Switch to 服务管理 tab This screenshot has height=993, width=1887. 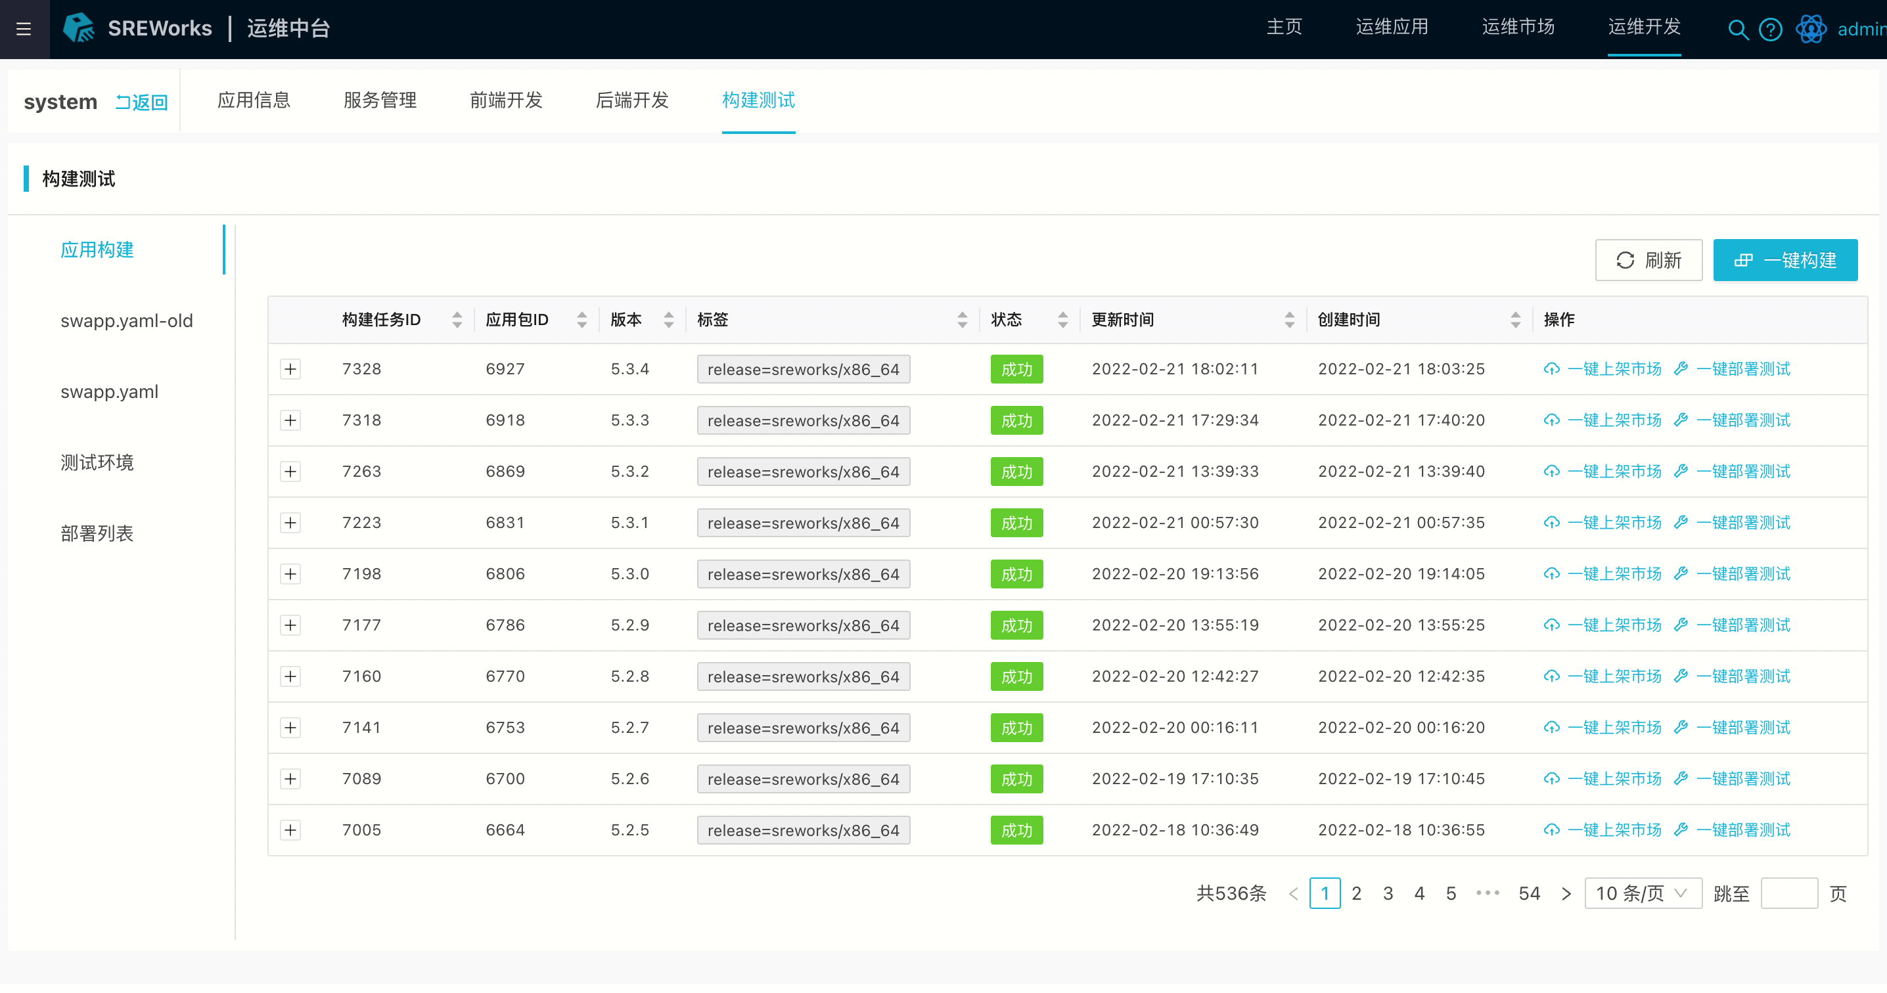(x=380, y=100)
